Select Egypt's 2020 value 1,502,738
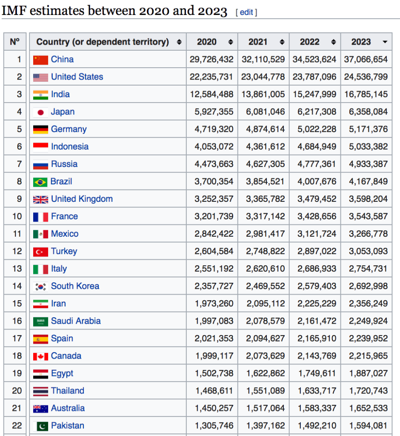The height and width of the screenshot is (436, 400). coord(214,373)
